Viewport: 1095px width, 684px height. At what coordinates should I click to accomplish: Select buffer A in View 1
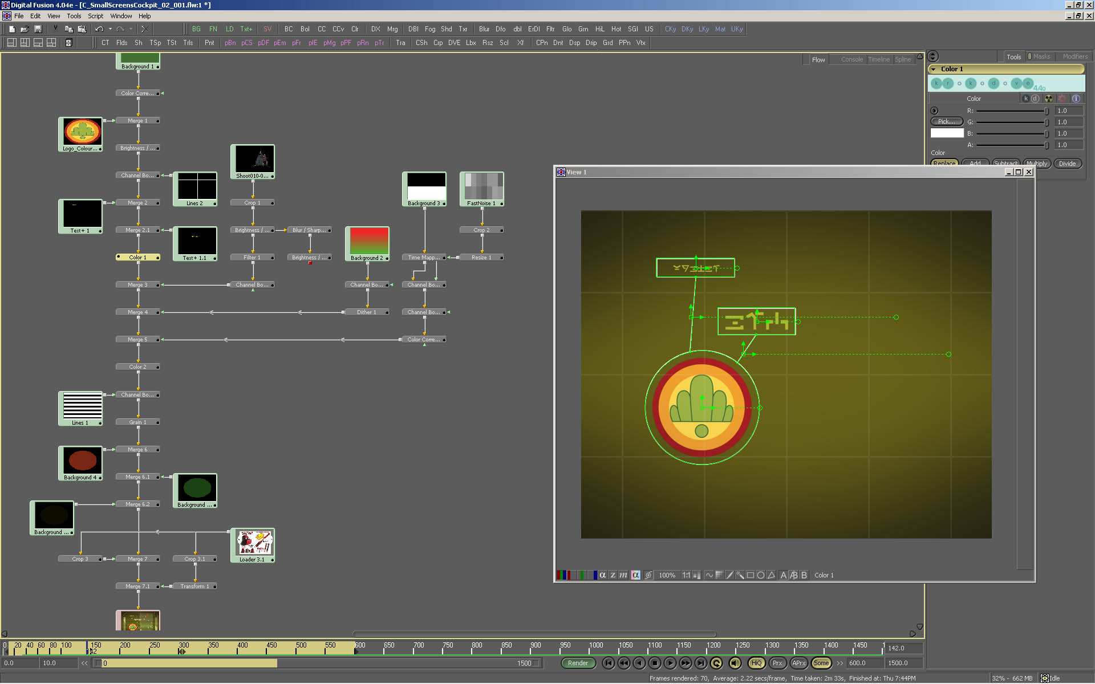(x=783, y=575)
